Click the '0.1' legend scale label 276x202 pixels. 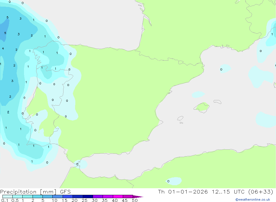(5, 200)
